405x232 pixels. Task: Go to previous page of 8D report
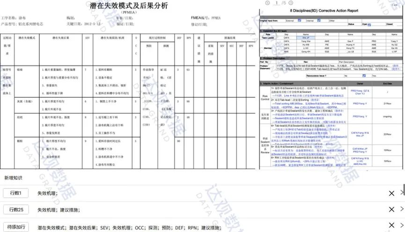[x=268, y=3]
